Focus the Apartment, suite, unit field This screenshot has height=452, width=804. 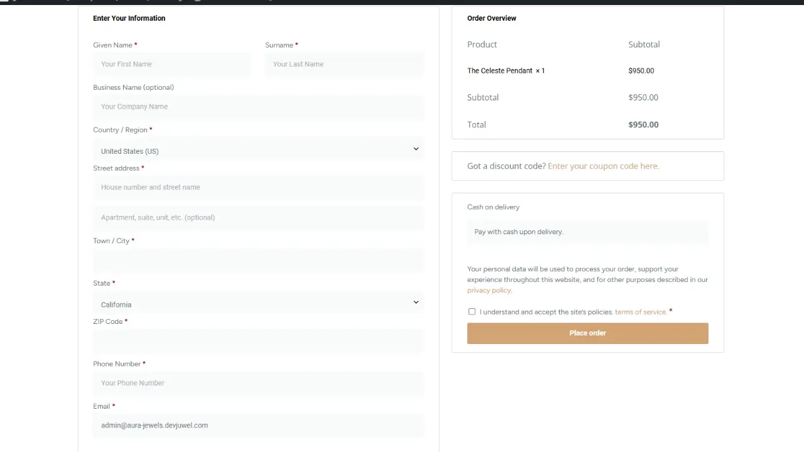[258, 217]
